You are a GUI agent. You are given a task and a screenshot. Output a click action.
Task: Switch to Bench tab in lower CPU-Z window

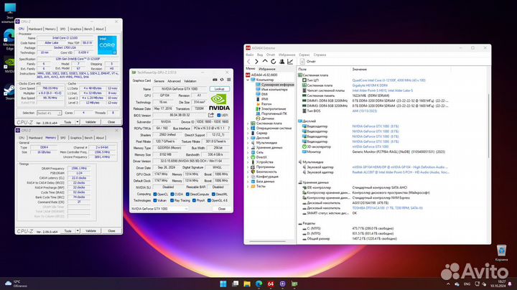[88, 138]
